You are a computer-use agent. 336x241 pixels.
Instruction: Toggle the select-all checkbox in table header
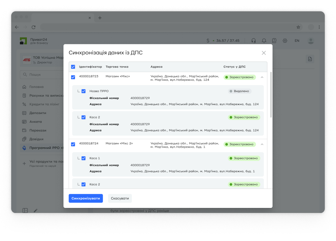73,67
